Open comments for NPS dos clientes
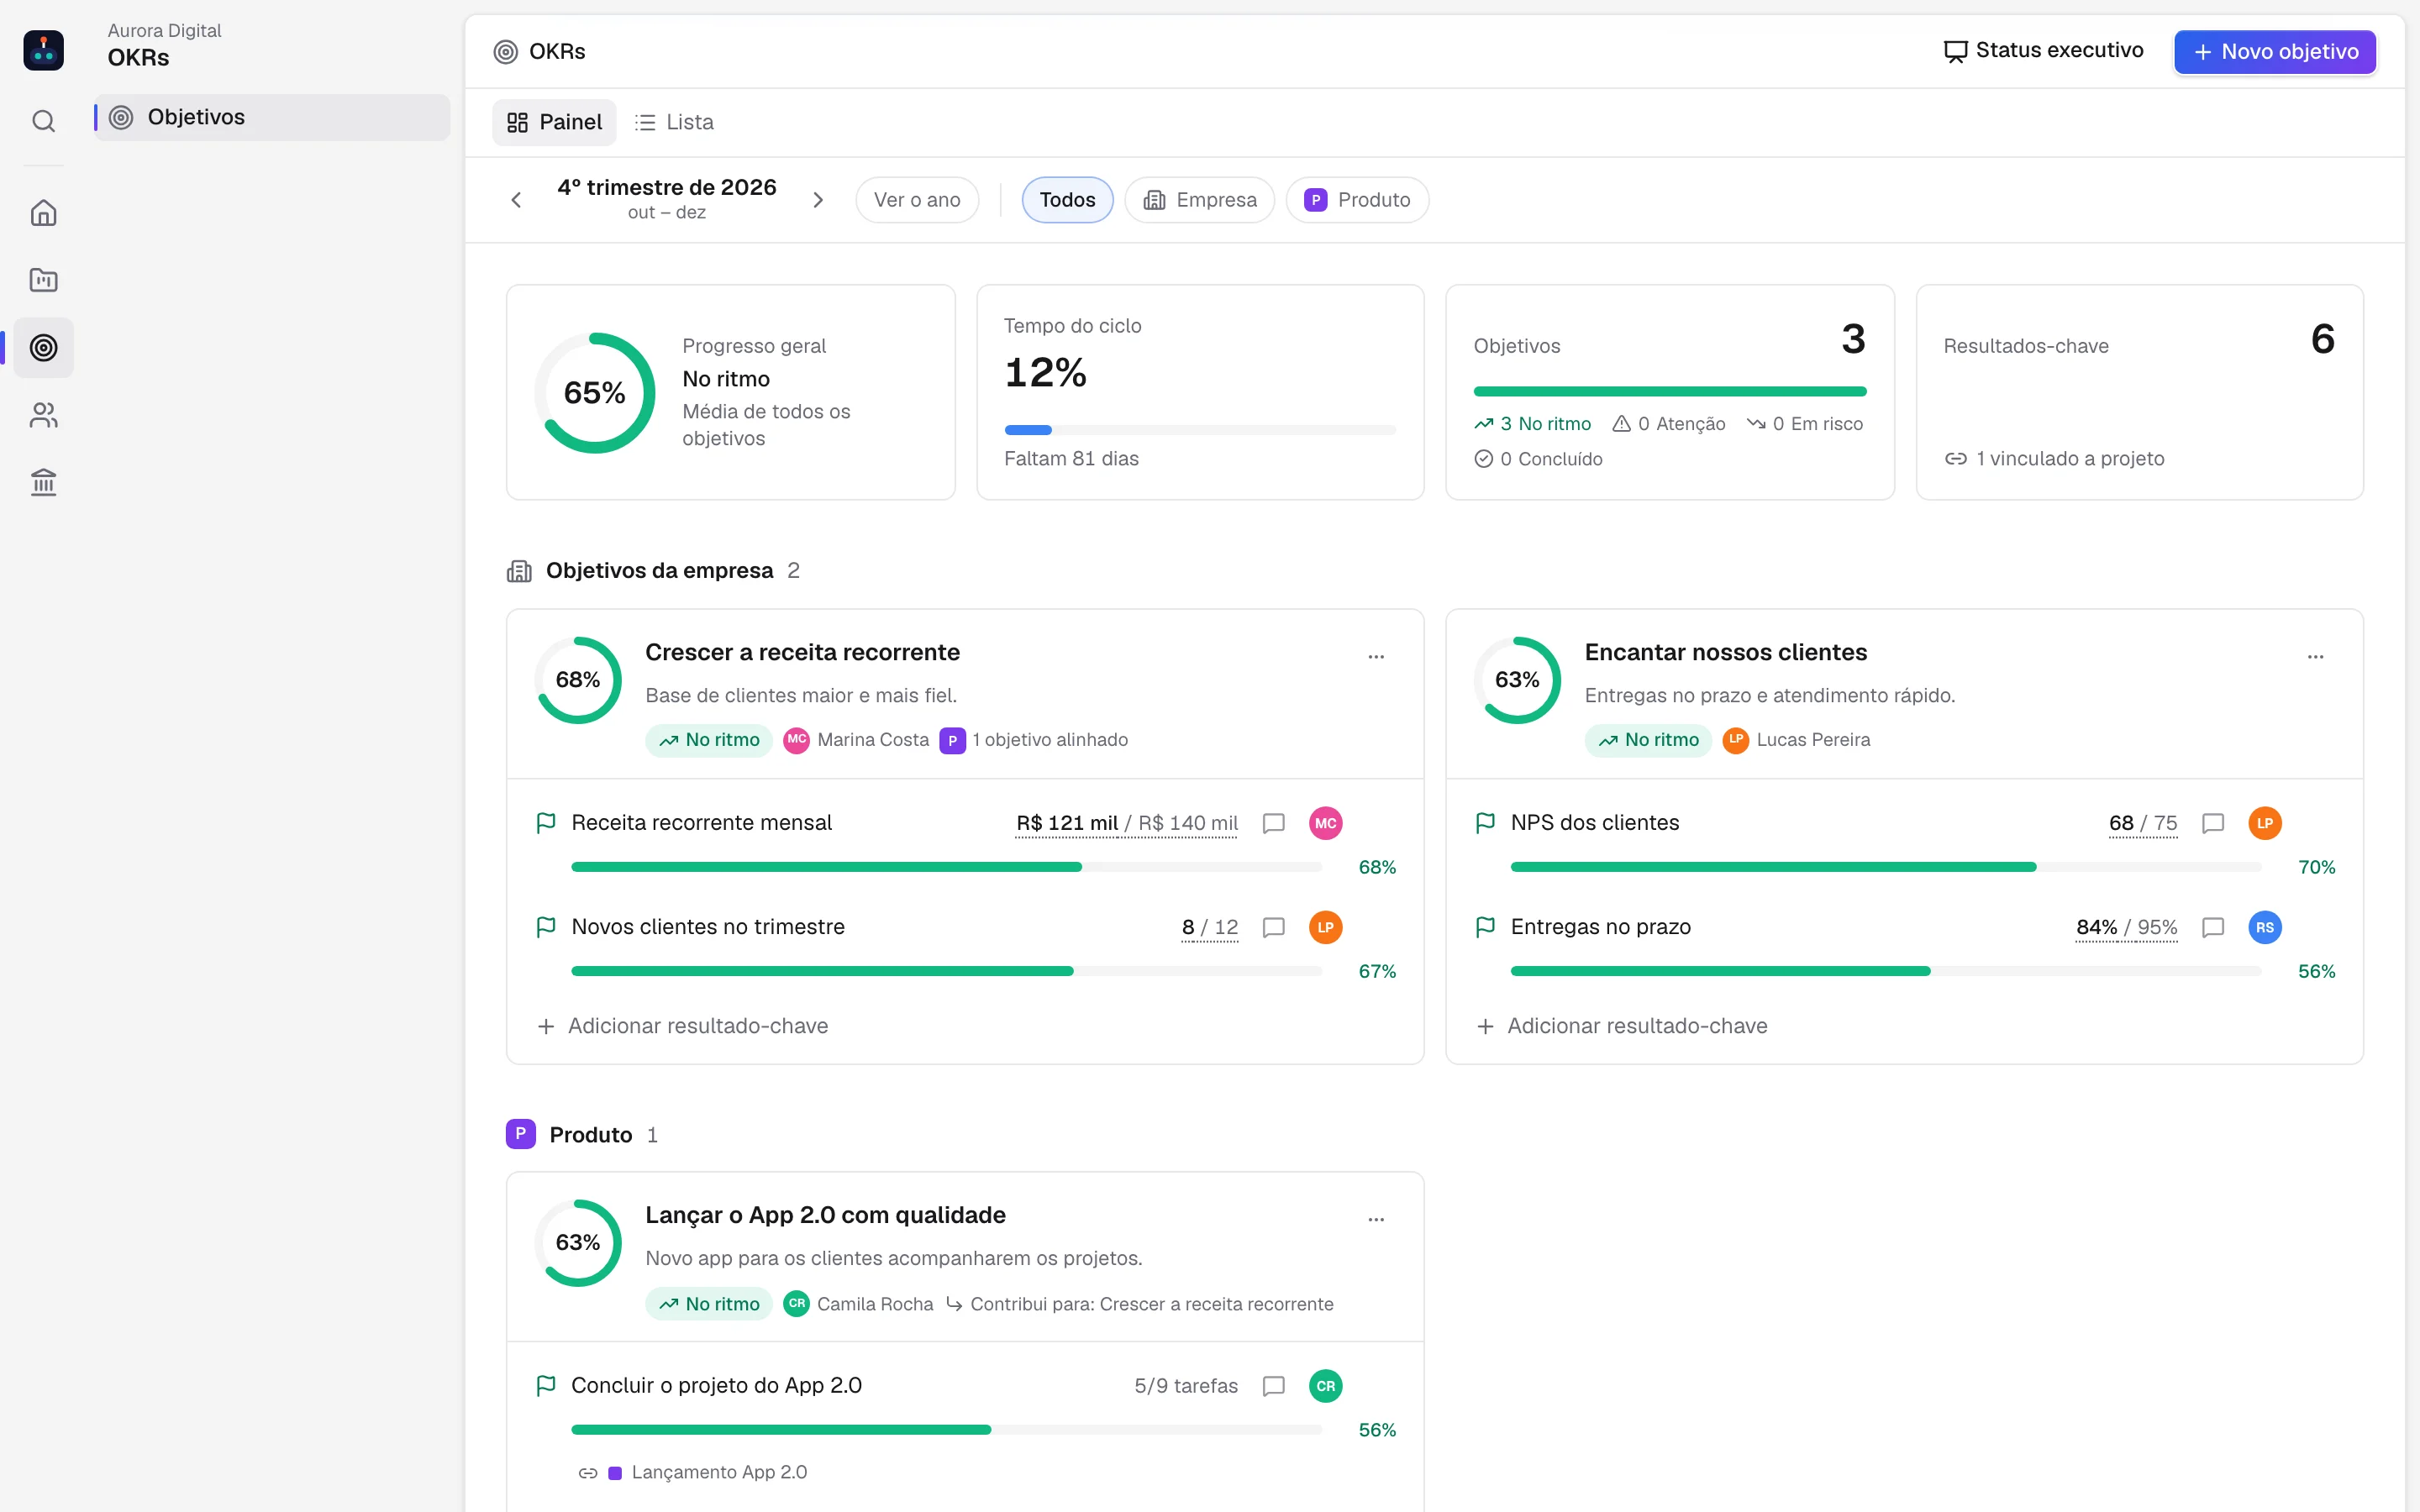This screenshot has width=2420, height=1512. pos(2213,823)
